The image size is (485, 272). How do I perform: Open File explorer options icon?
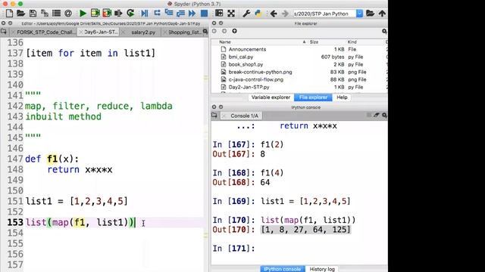click(x=384, y=31)
